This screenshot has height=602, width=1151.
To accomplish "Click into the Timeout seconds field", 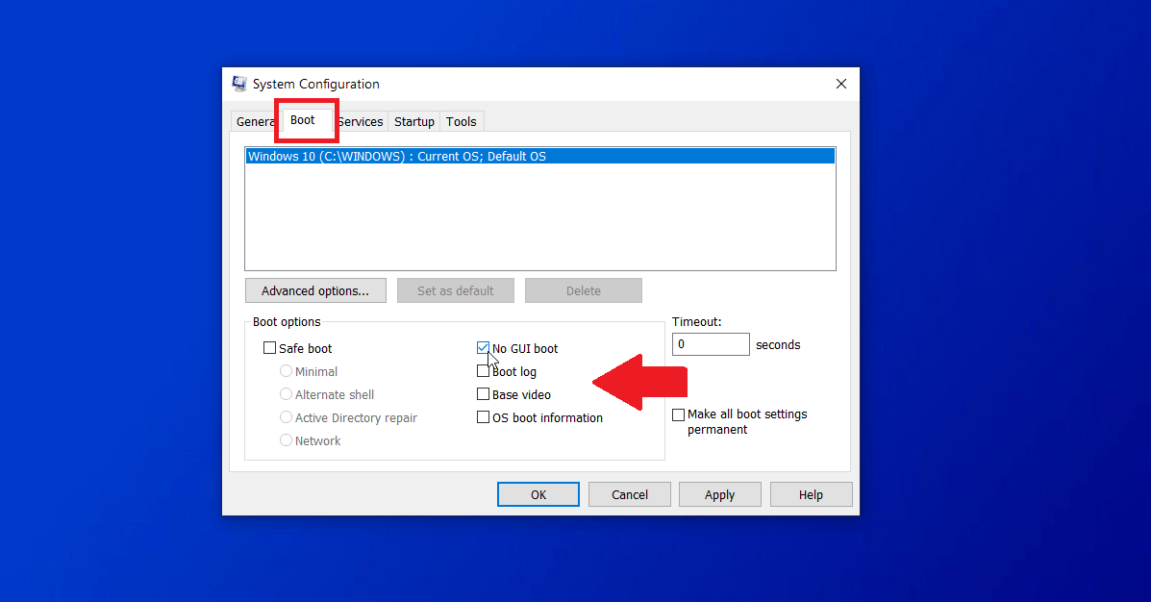I will click(x=711, y=344).
